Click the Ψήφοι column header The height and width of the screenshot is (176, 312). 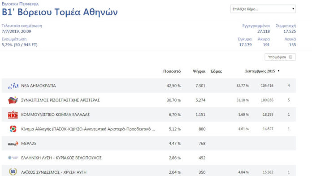199,71
